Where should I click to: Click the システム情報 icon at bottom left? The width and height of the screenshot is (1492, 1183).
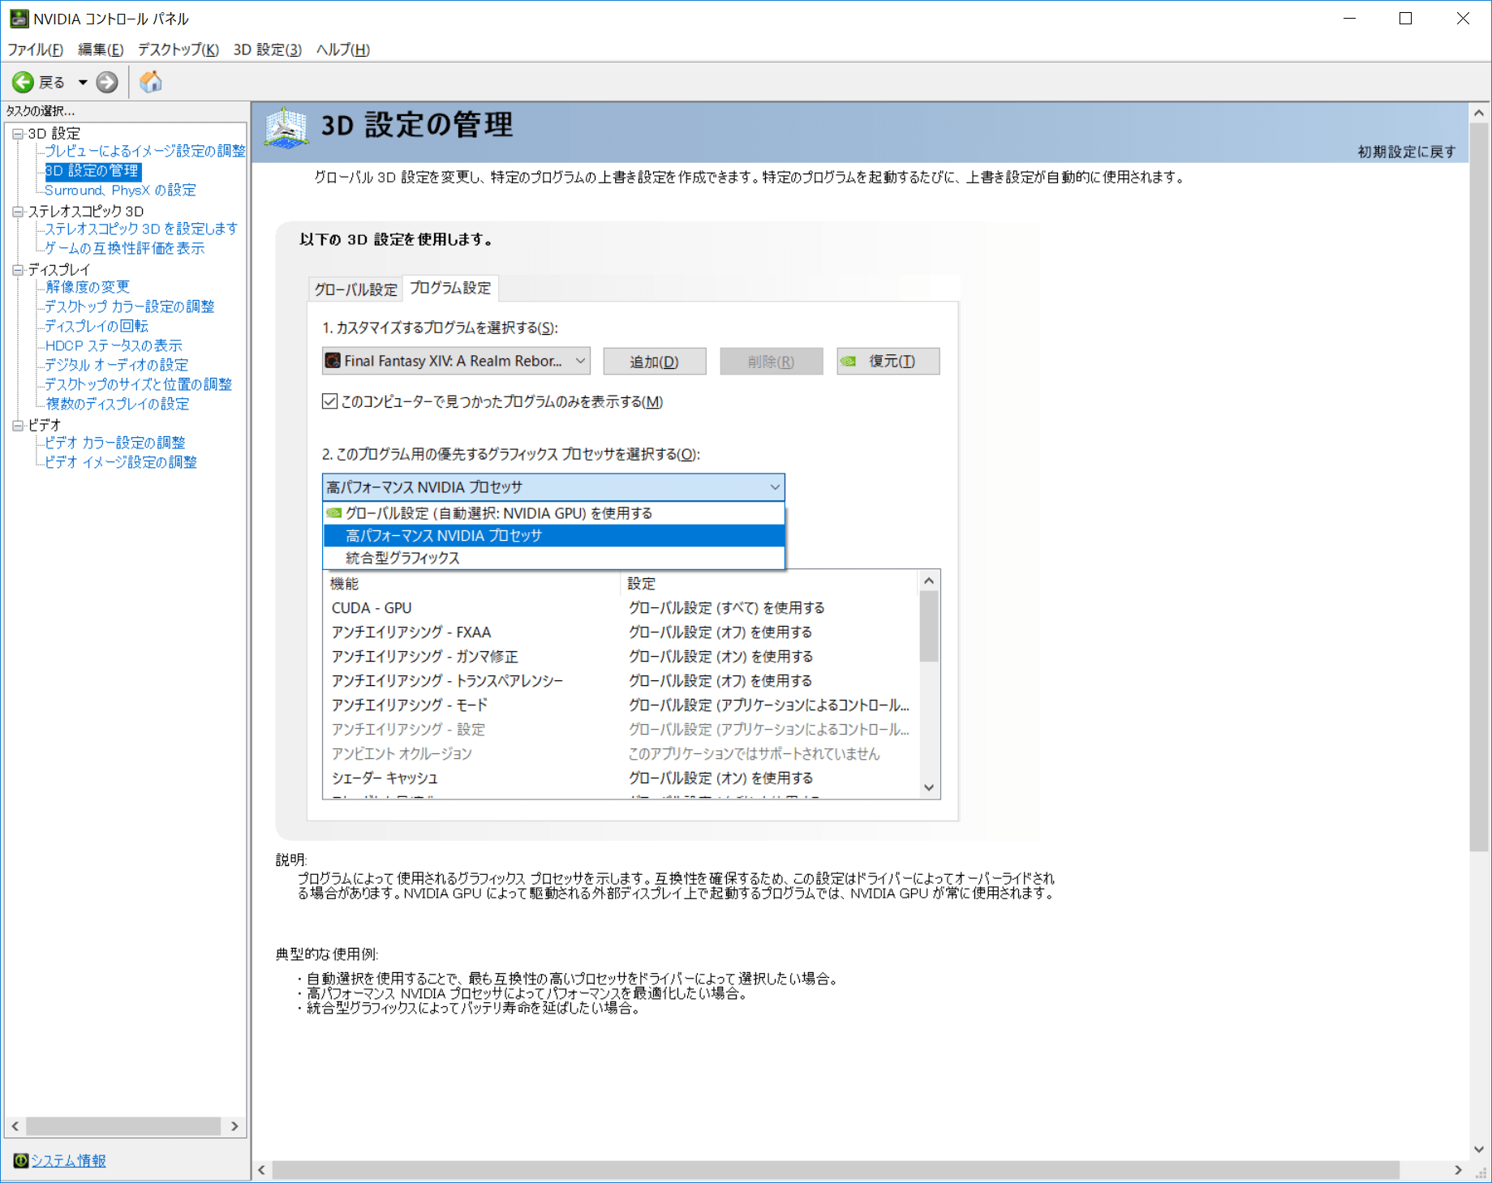pos(21,1160)
